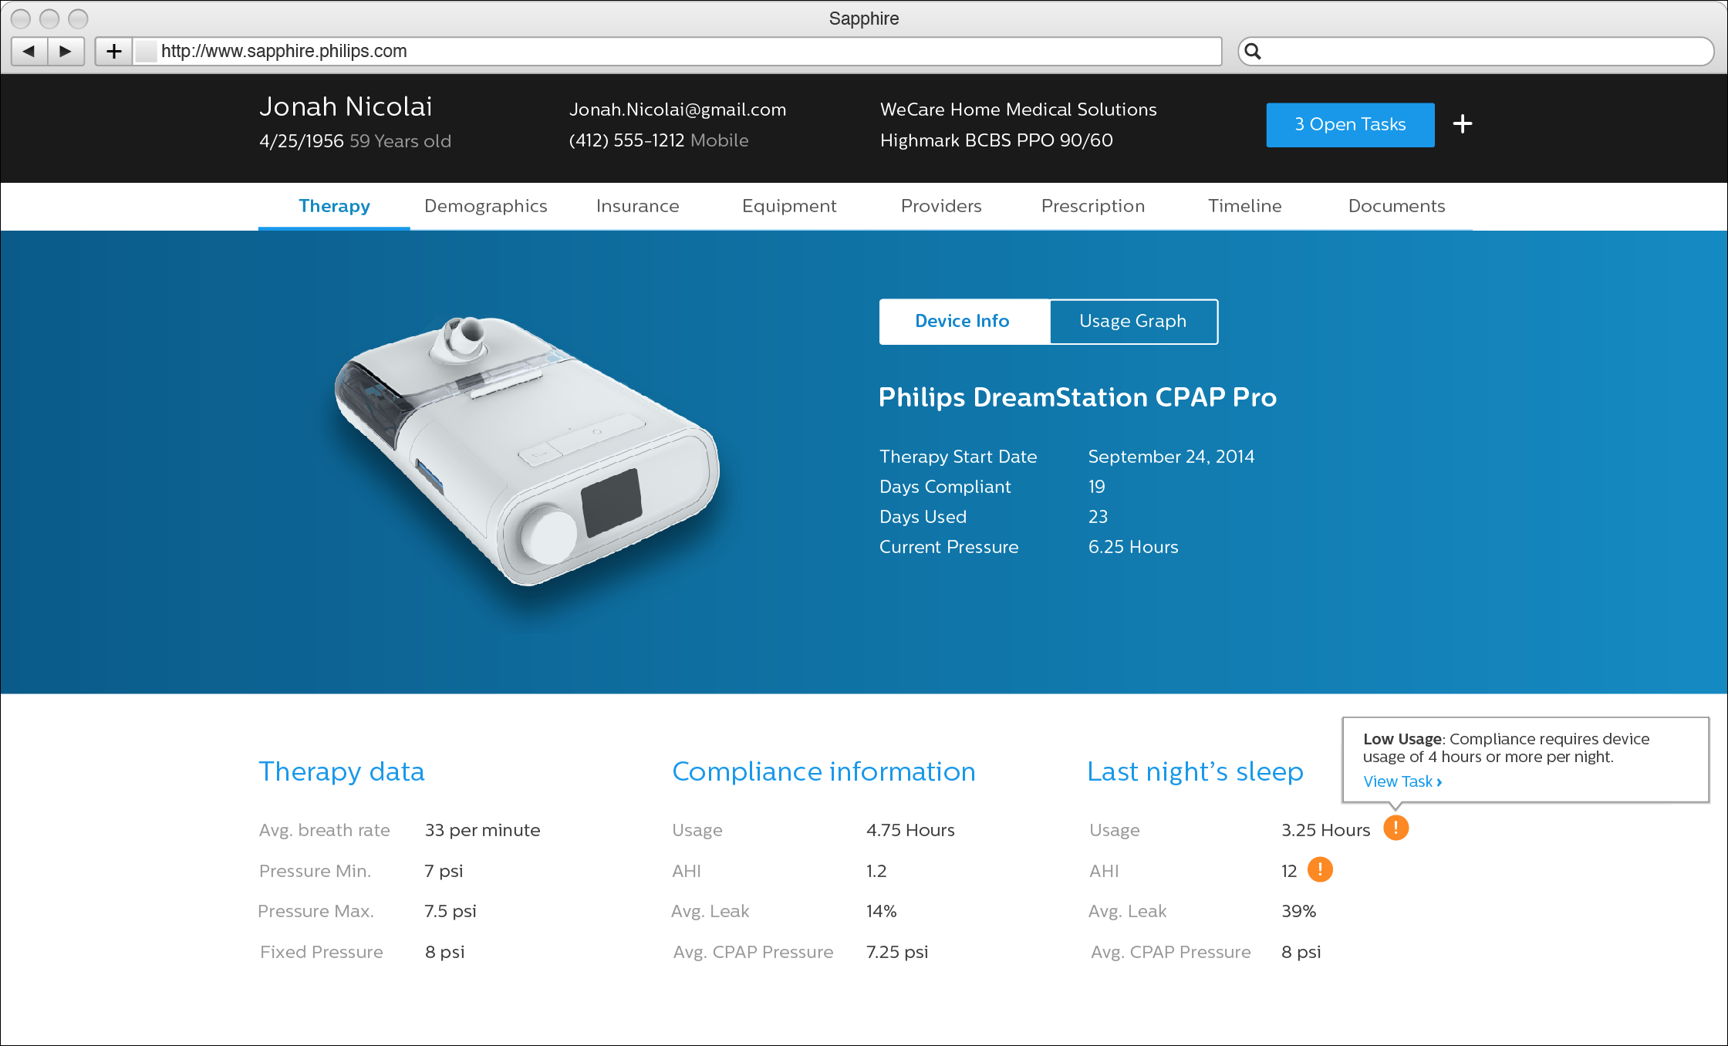1728x1046 pixels.
Task: Click the plus icon next to 3 Open Tasks
Action: [1462, 124]
